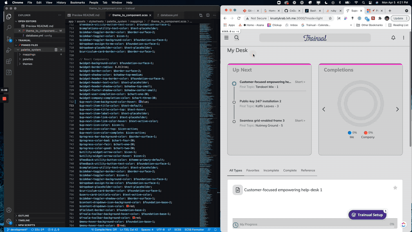Open a new Chrome tab with plus button
The image size is (412, 232).
point(390,11)
